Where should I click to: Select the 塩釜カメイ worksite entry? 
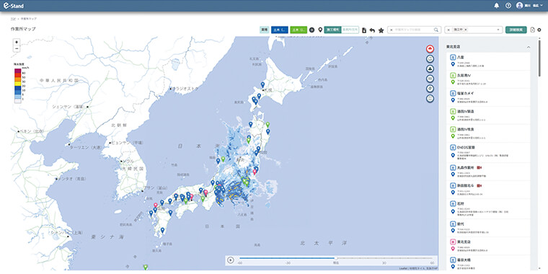(488, 97)
